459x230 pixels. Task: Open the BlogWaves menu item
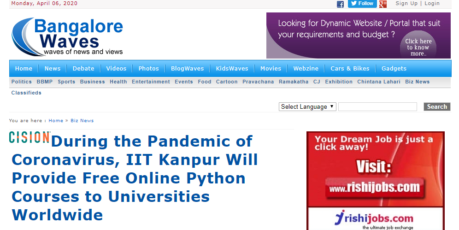[x=188, y=69]
